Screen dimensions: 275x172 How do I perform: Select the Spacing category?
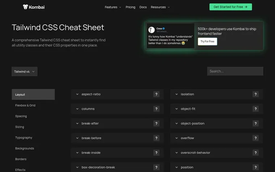pos(21,116)
